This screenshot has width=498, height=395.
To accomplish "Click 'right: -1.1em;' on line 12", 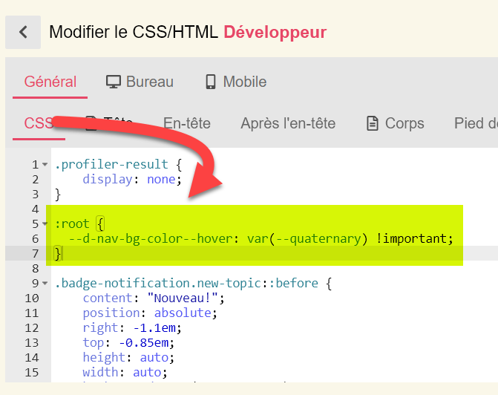I will 132,327.
